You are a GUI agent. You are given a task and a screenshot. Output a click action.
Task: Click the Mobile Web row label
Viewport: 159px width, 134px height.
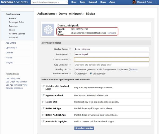click(x=51, y=102)
